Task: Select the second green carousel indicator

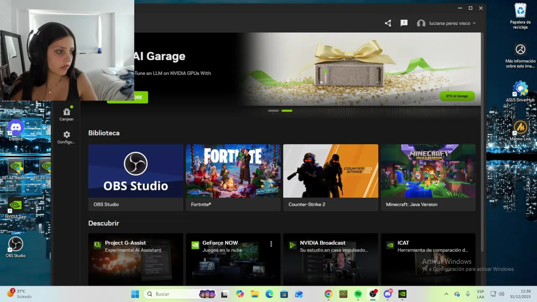Action: coord(287,111)
